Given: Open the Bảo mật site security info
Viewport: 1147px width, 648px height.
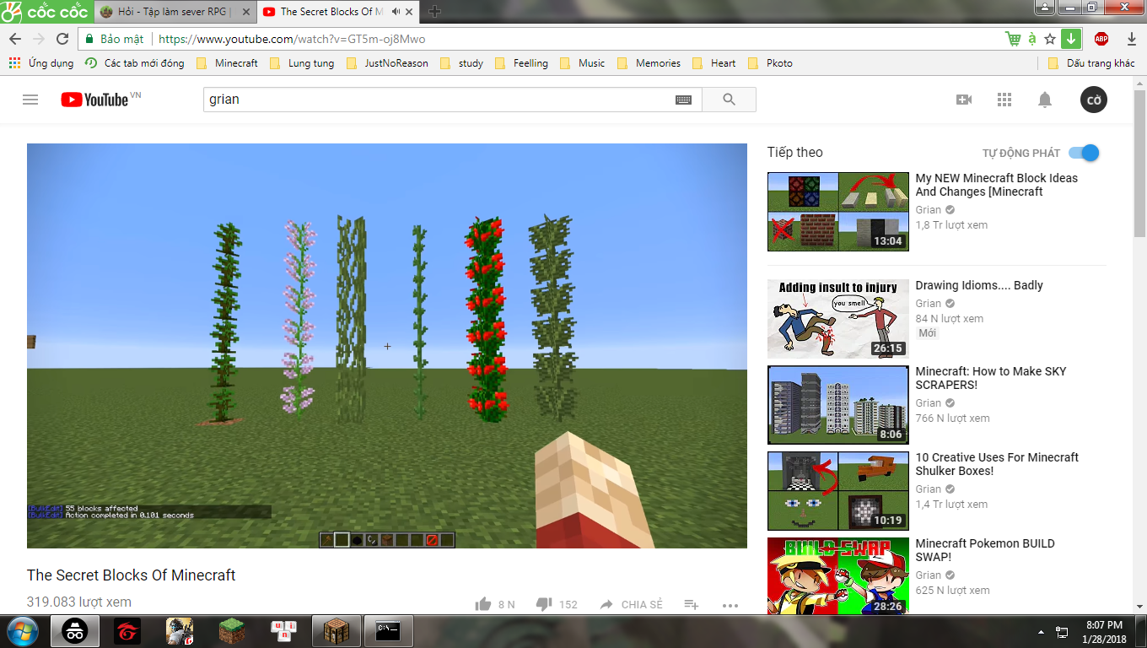Looking at the screenshot, I should [115, 39].
